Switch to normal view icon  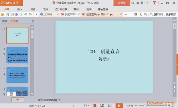(x=94, y=106)
